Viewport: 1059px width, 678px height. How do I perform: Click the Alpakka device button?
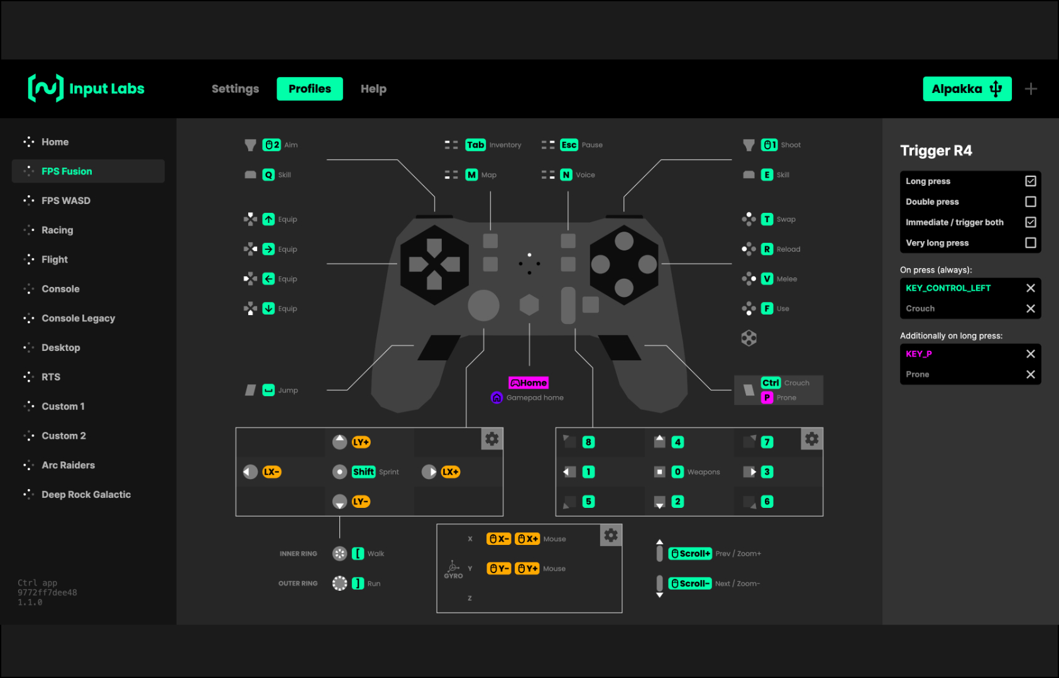[x=967, y=89]
